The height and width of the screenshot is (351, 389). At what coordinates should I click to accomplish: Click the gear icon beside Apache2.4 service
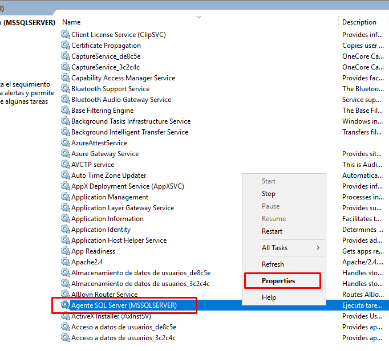(66, 262)
